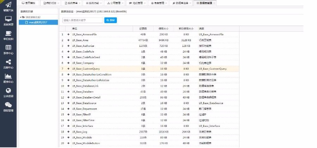Click the blue 查询 search button

(x=110, y=20)
